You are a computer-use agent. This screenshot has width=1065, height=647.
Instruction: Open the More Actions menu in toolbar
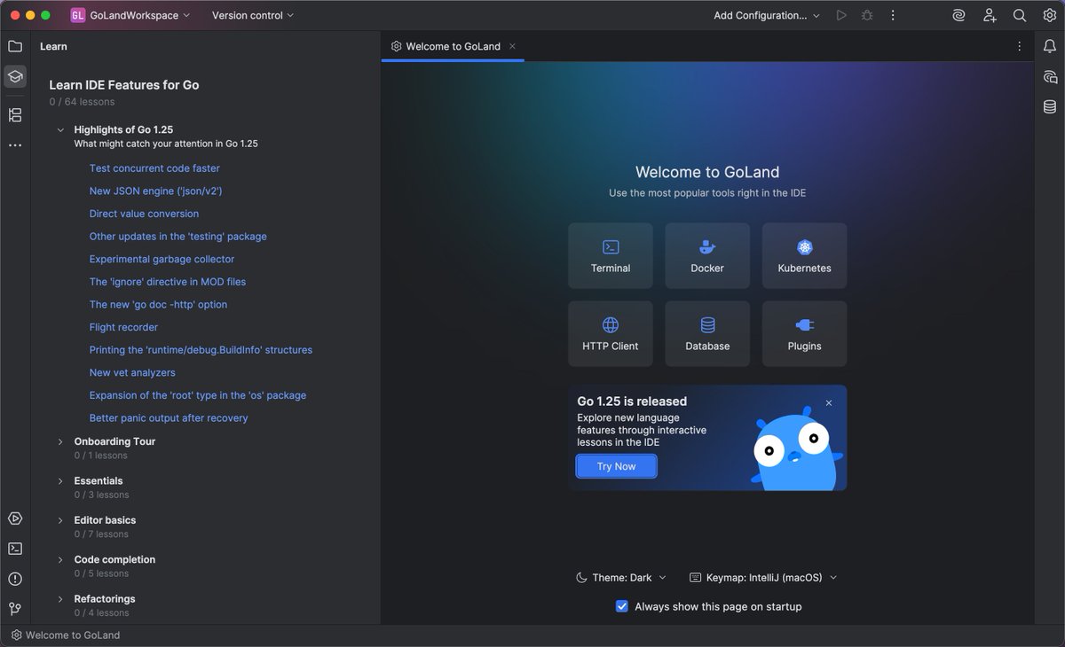click(893, 15)
